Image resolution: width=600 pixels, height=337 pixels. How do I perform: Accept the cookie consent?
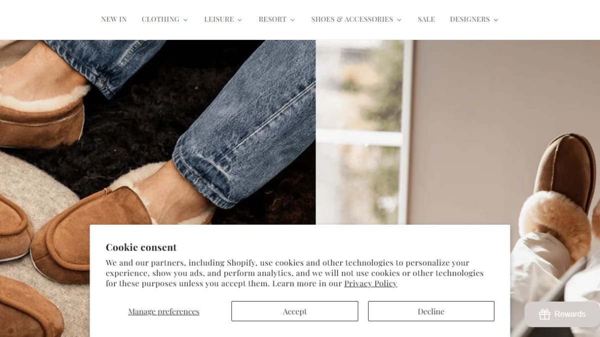point(294,311)
